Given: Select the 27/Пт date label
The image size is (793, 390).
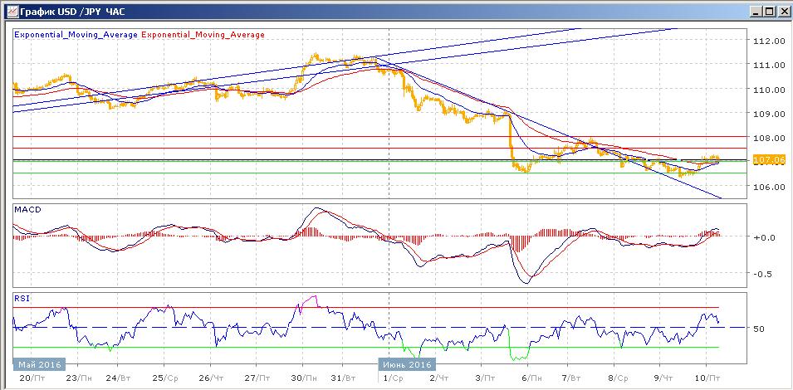Looking at the screenshot, I should [256, 378].
